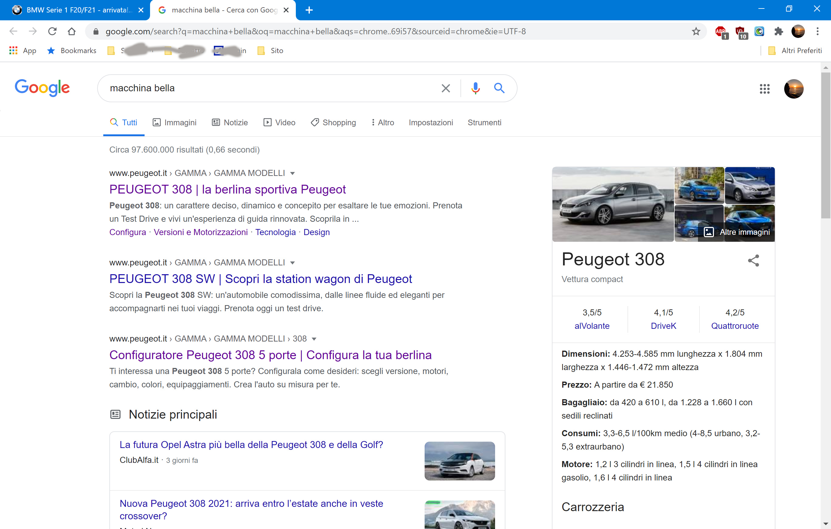Submit search with the magnifying glass
The height and width of the screenshot is (529, 831).
(499, 88)
